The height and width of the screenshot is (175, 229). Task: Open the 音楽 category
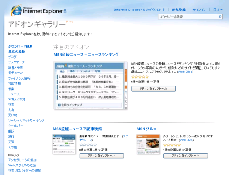11,89
